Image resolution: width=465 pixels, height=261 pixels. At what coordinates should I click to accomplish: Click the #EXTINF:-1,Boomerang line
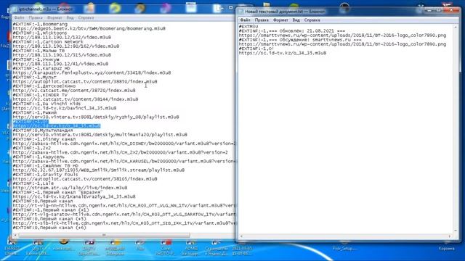pyautogui.click(x=40, y=24)
